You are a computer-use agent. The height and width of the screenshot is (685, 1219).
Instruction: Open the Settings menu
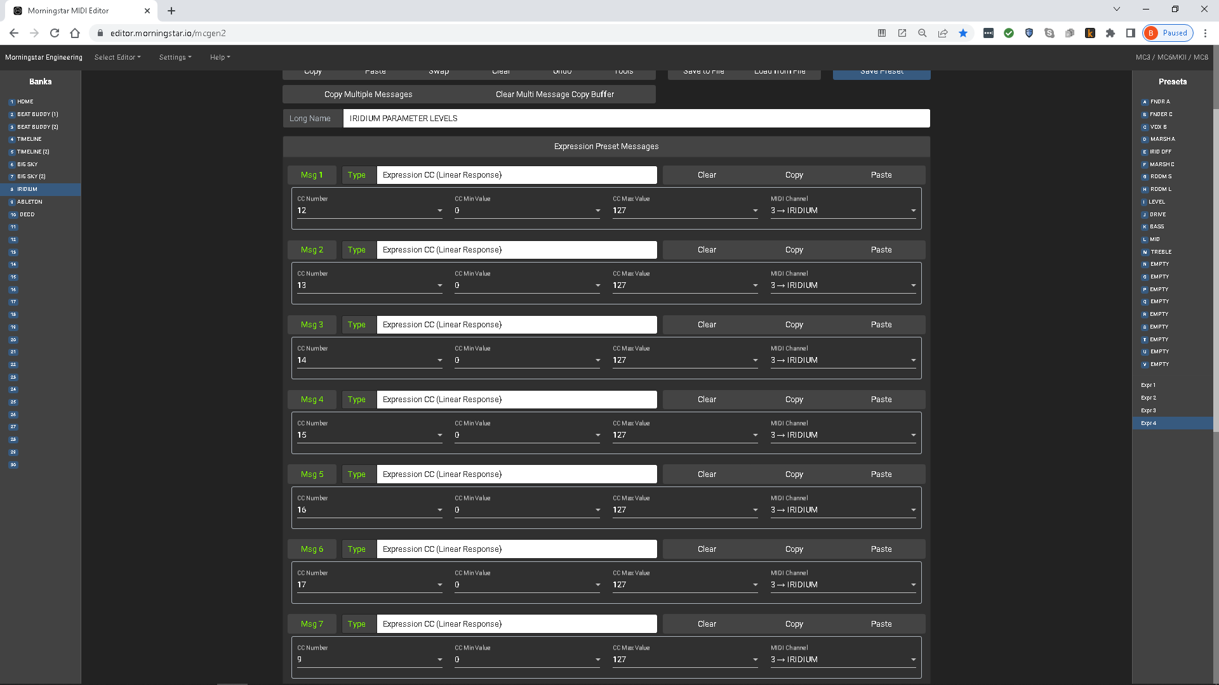(175, 57)
